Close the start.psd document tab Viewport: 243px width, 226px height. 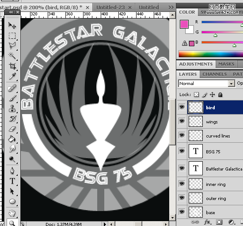point(87,7)
